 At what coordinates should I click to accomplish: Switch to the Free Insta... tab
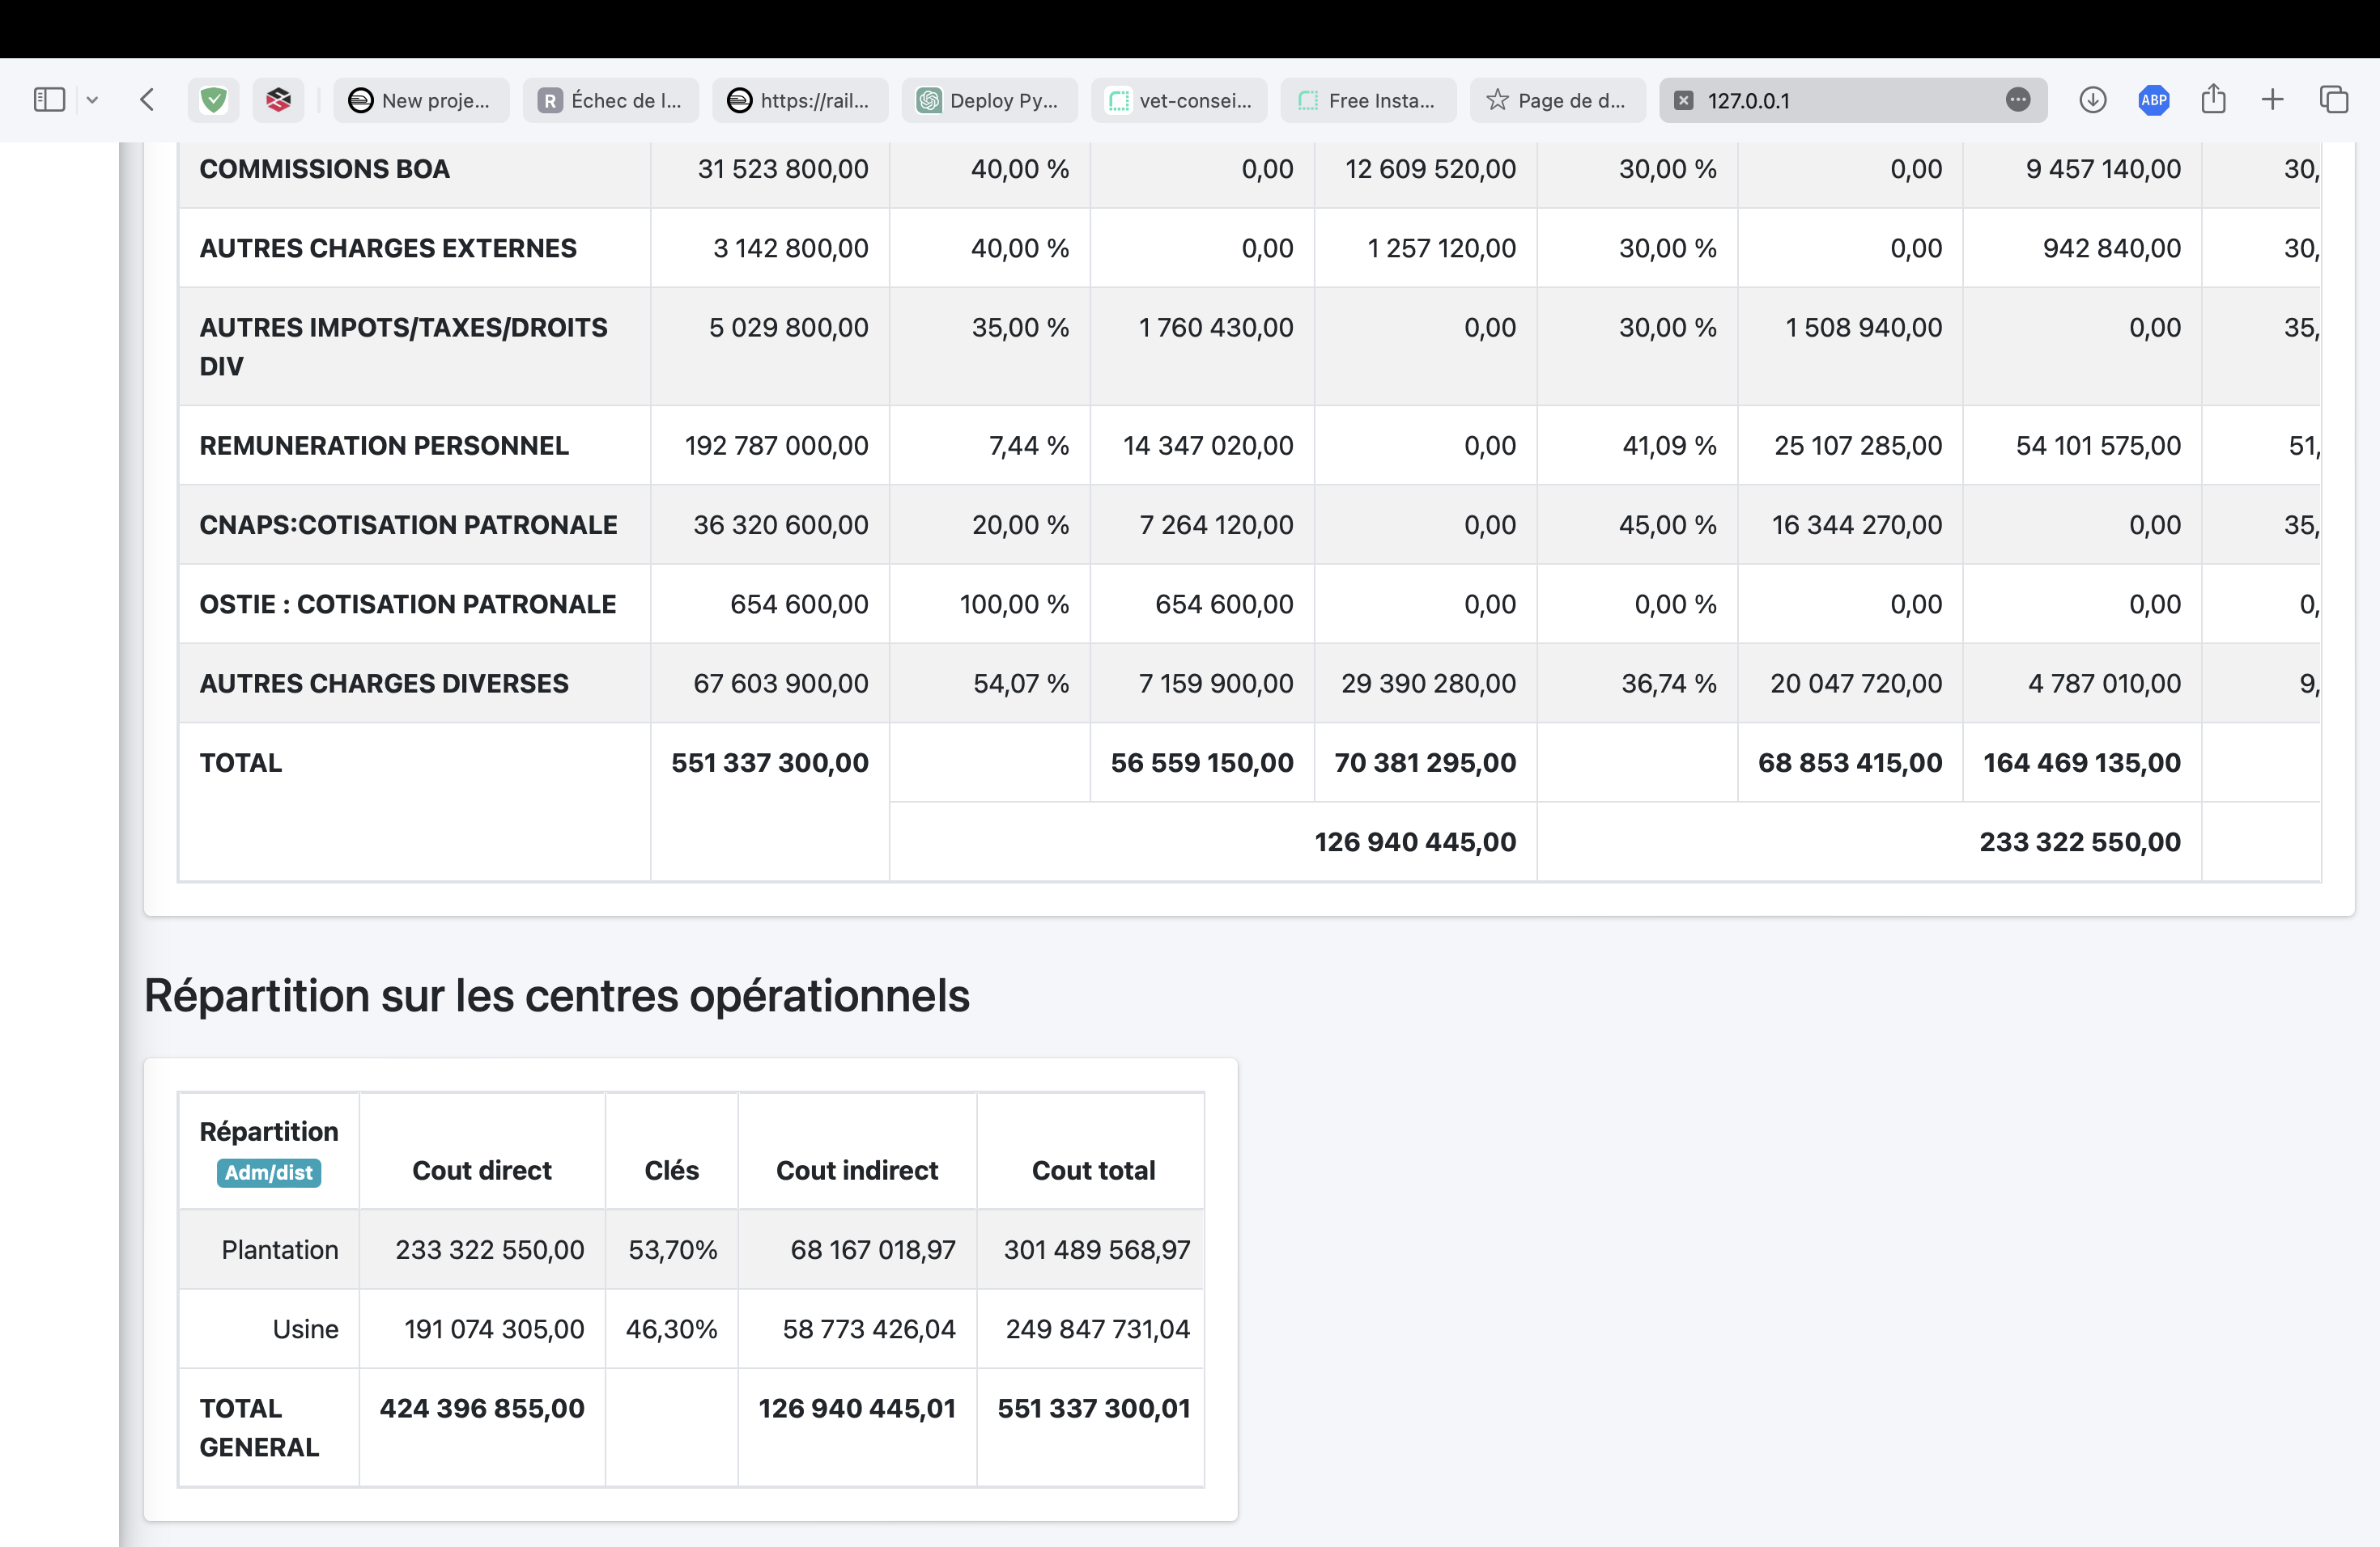pos(1368,101)
